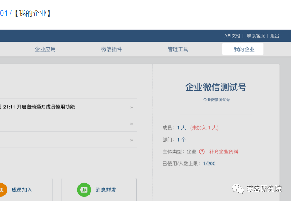Click the 1 个 department count
291x202 pixels.
[x=181, y=140]
